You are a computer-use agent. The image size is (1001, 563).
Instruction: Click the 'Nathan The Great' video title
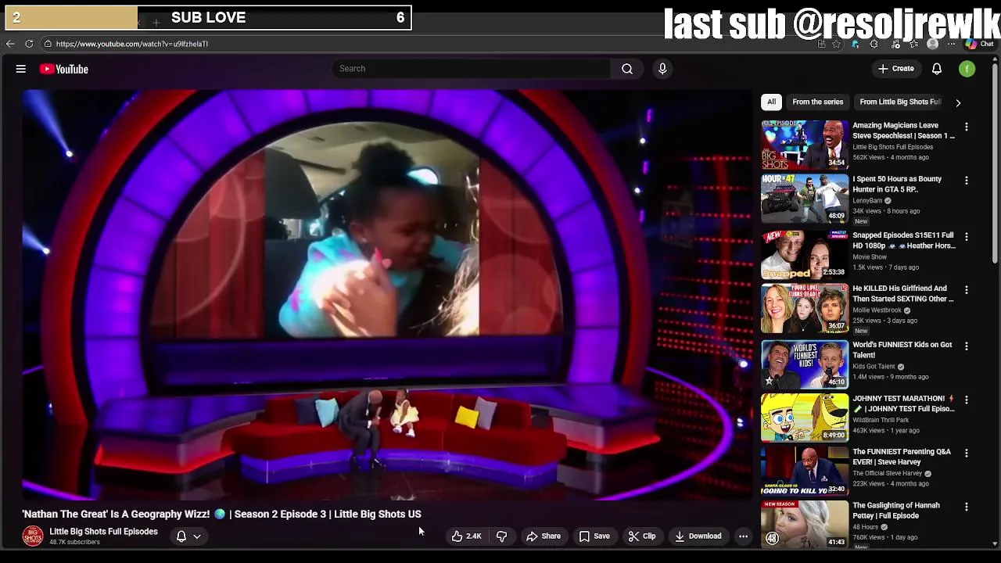(221, 514)
